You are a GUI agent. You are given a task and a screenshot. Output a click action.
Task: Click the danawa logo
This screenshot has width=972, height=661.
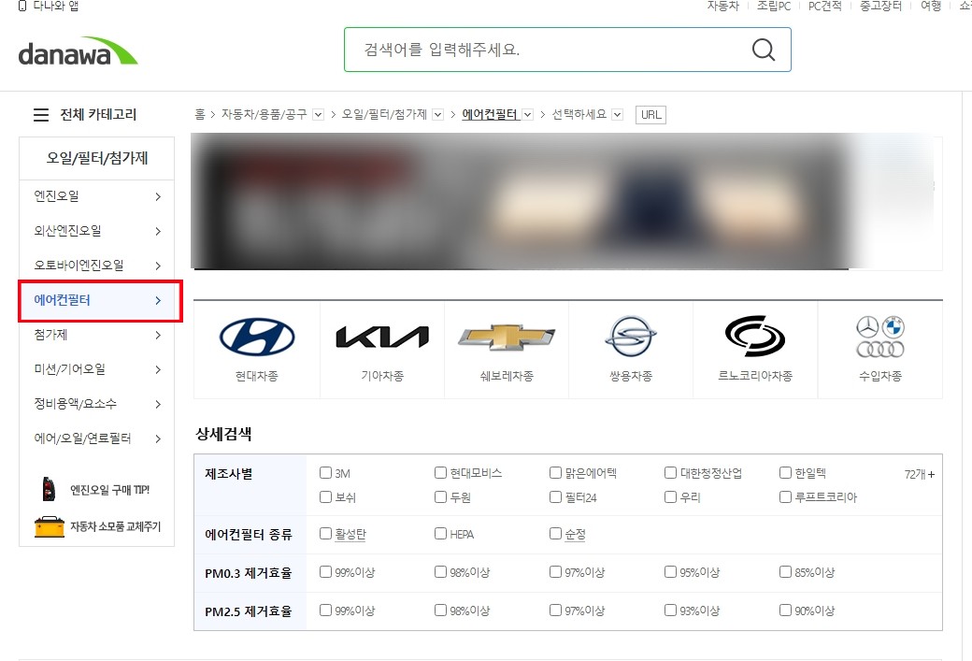click(79, 50)
